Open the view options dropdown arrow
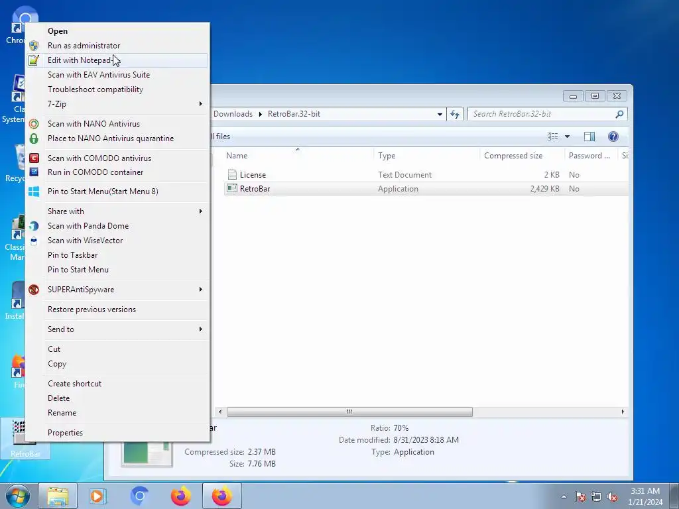Image resolution: width=679 pixels, height=509 pixels. pyautogui.click(x=568, y=137)
